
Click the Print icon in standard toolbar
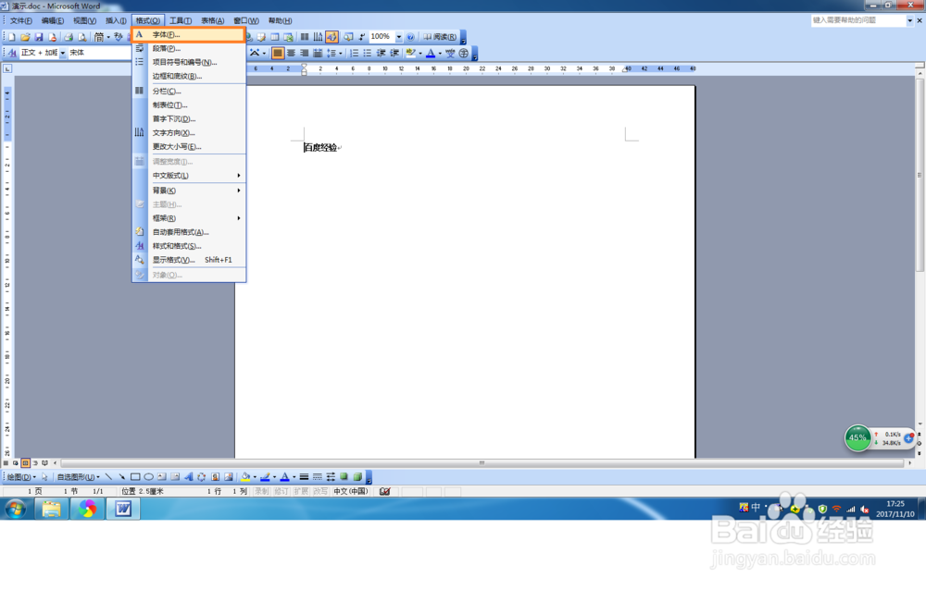pos(69,37)
